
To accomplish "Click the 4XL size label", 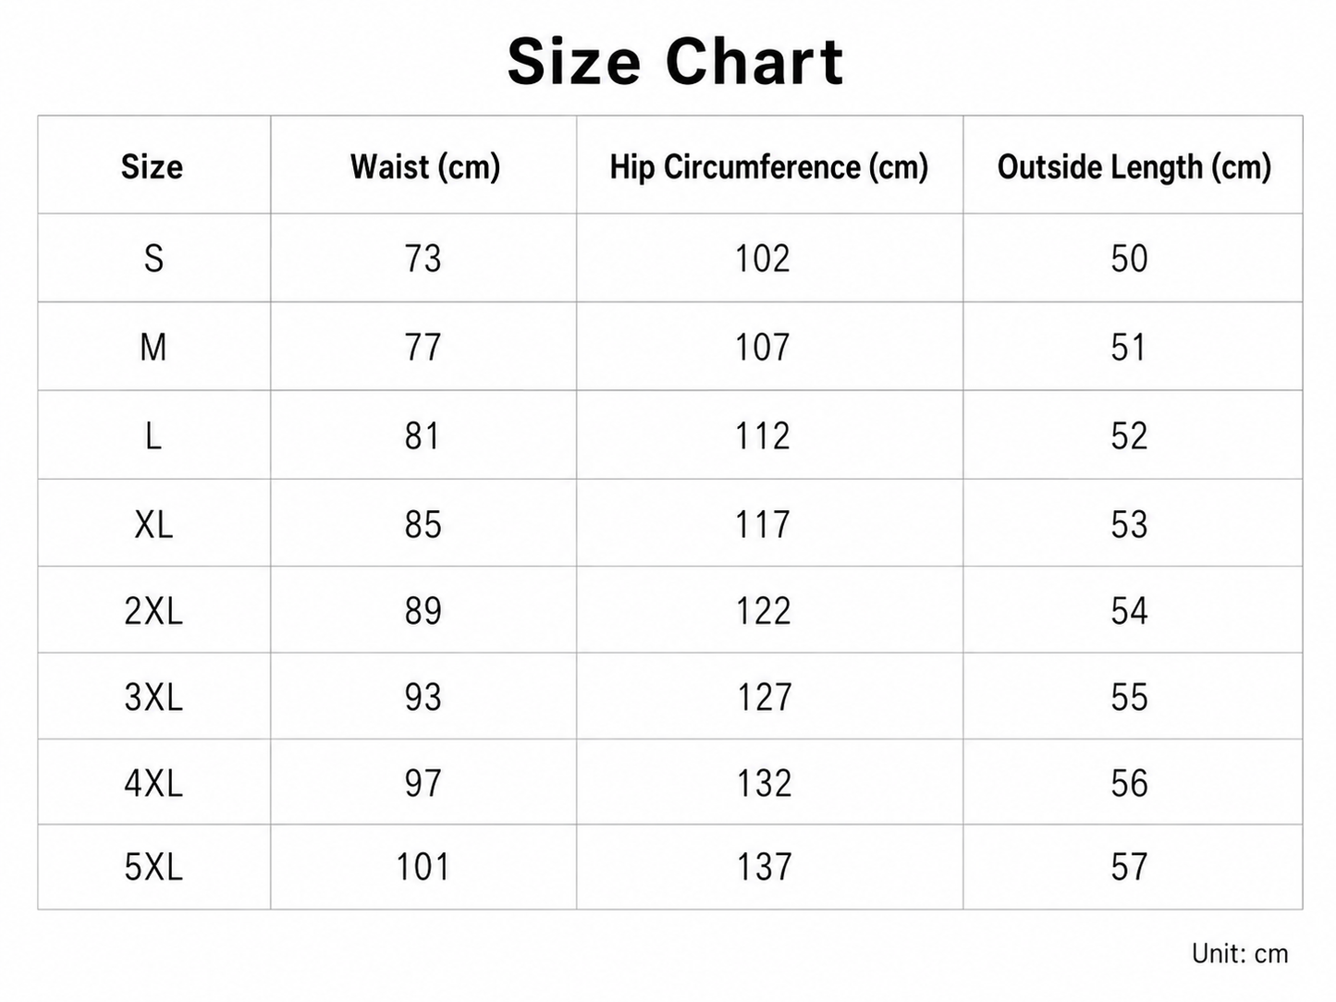I will pos(153,783).
